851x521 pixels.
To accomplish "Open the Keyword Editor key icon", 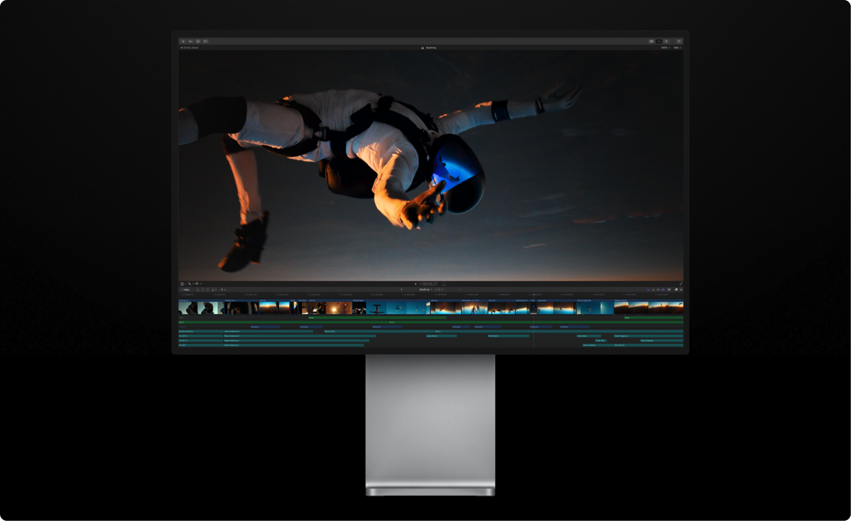I will pyautogui.click(x=190, y=41).
